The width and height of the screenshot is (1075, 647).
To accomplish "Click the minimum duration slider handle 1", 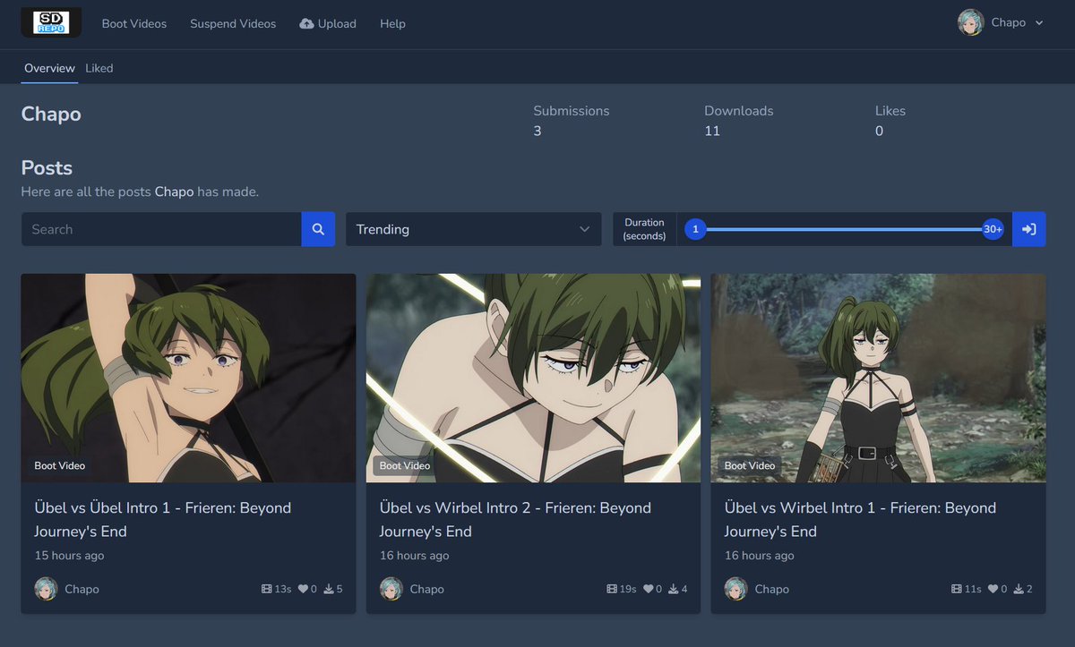I will 695,229.
